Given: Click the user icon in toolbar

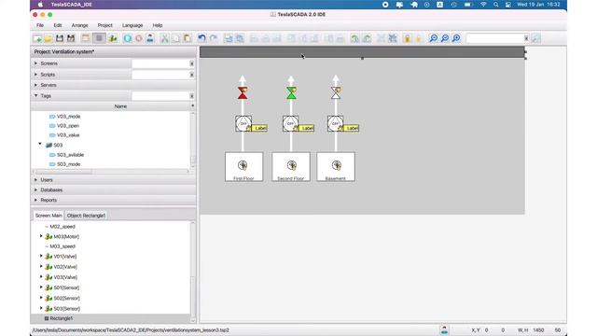Looking at the screenshot, I should click(150, 38).
